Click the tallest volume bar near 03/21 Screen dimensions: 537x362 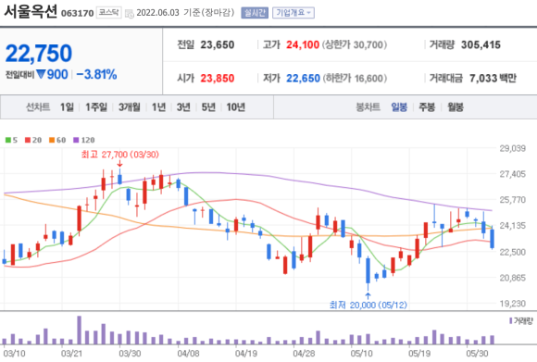tap(79, 331)
